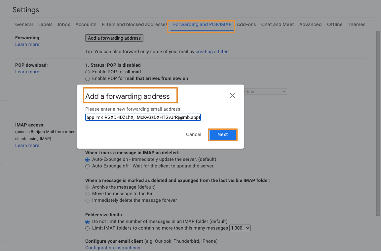Open the Configuration instructions link
381x251 pixels.
point(113,248)
